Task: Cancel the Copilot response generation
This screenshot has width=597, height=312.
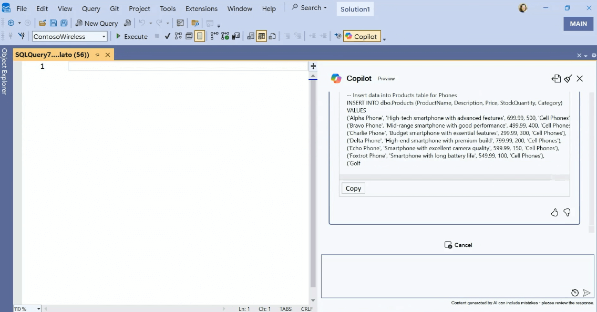Action: click(x=458, y=245)
